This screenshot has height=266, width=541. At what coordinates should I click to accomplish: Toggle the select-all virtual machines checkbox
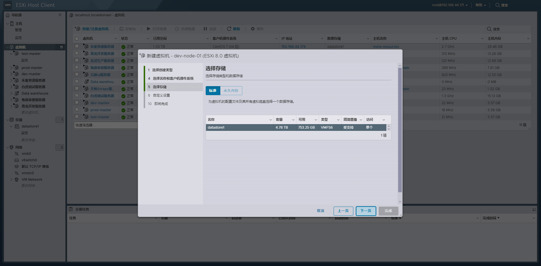point(77,39)
